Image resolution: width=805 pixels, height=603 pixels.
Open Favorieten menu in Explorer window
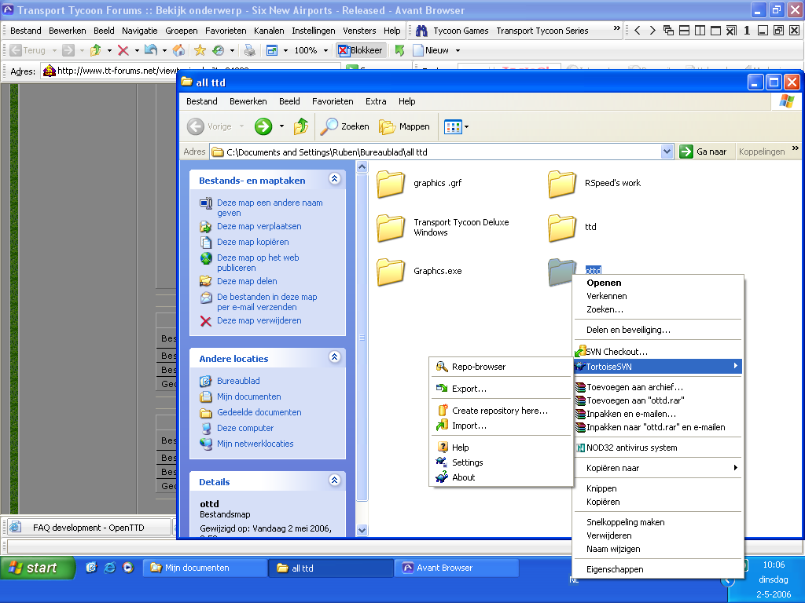[333, 101]
